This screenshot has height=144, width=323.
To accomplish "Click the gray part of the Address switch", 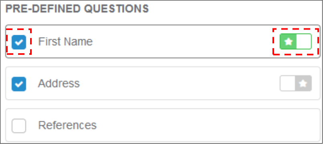I will (303, 84).
